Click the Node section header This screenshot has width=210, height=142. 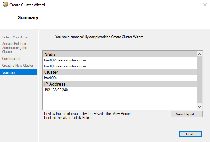(x=50, y=54)
